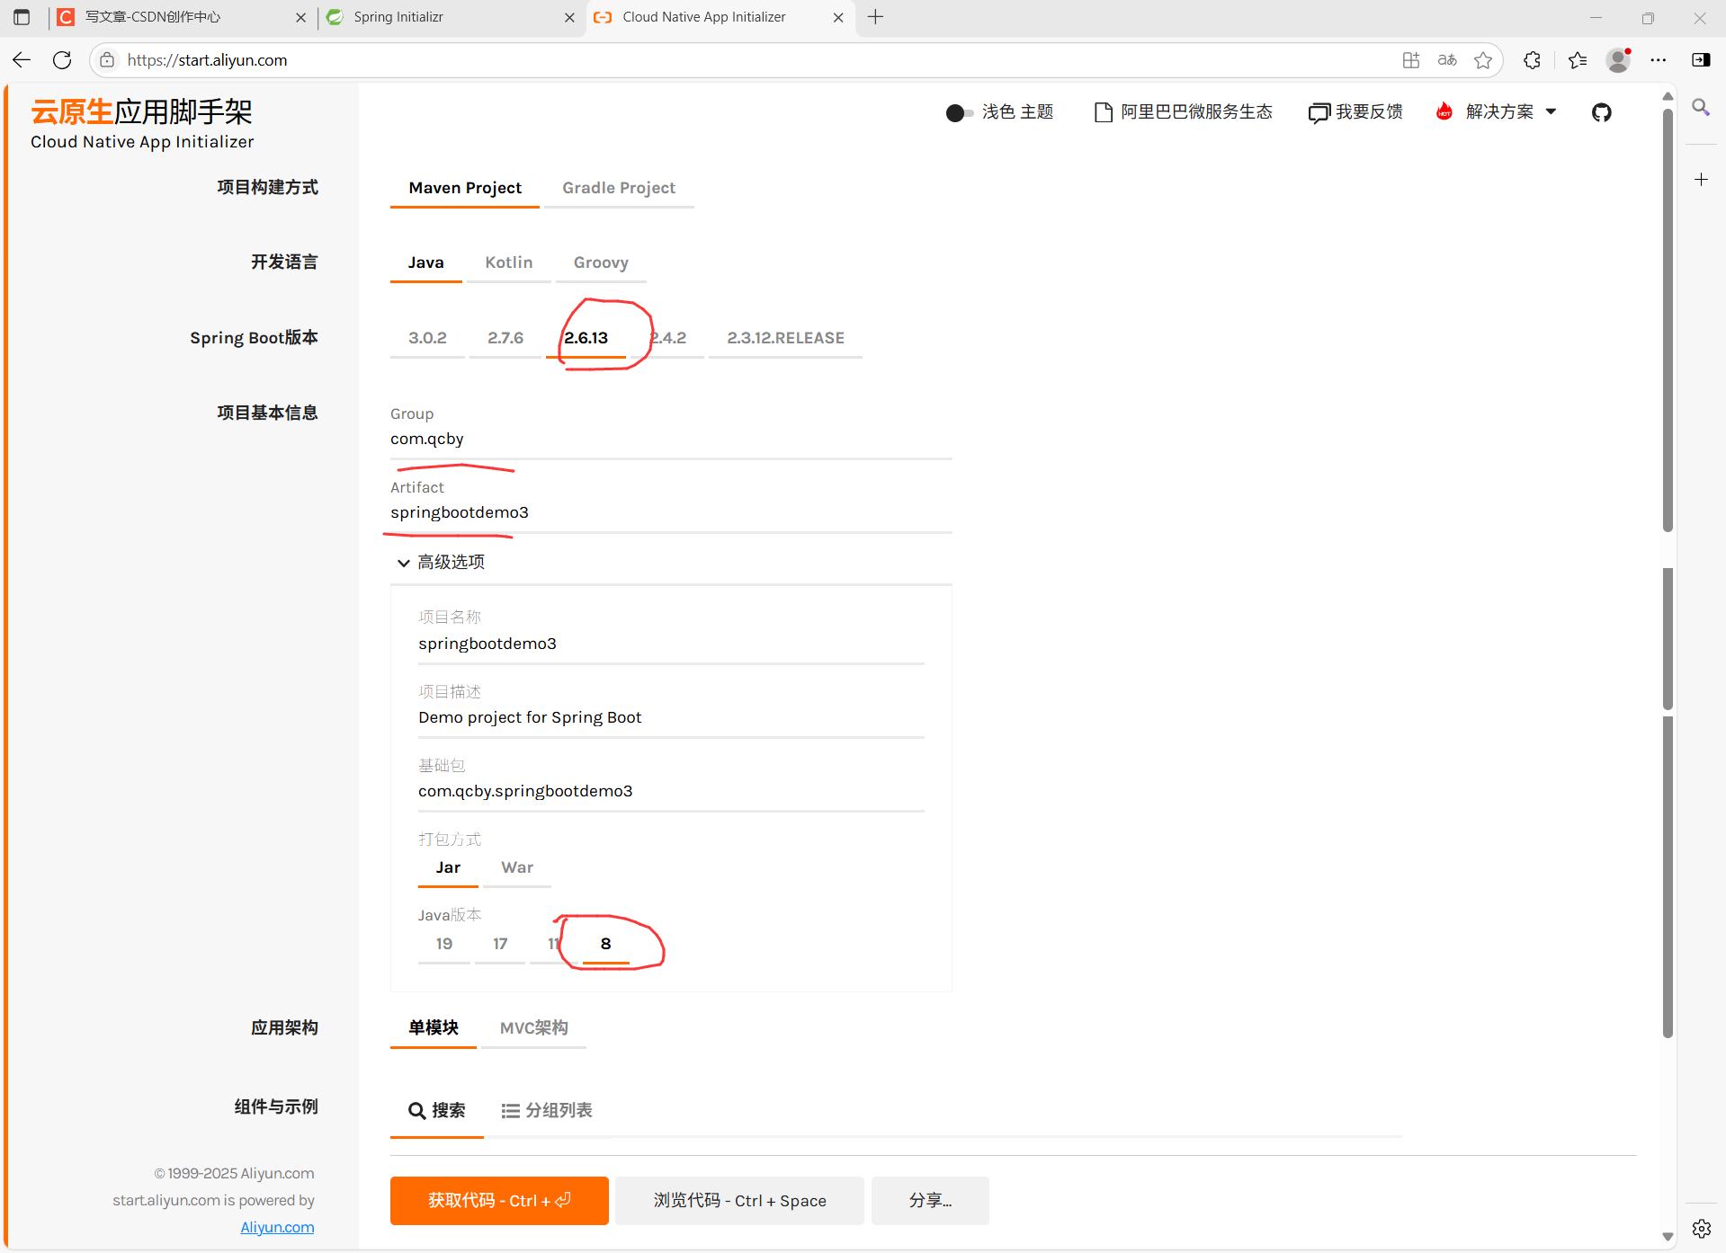
Task: Click the browser address bar URL
Action: (x=207, y=60)
